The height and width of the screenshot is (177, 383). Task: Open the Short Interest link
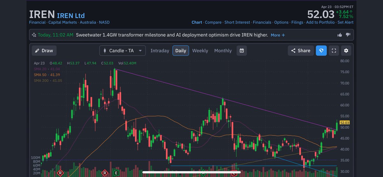237,22
